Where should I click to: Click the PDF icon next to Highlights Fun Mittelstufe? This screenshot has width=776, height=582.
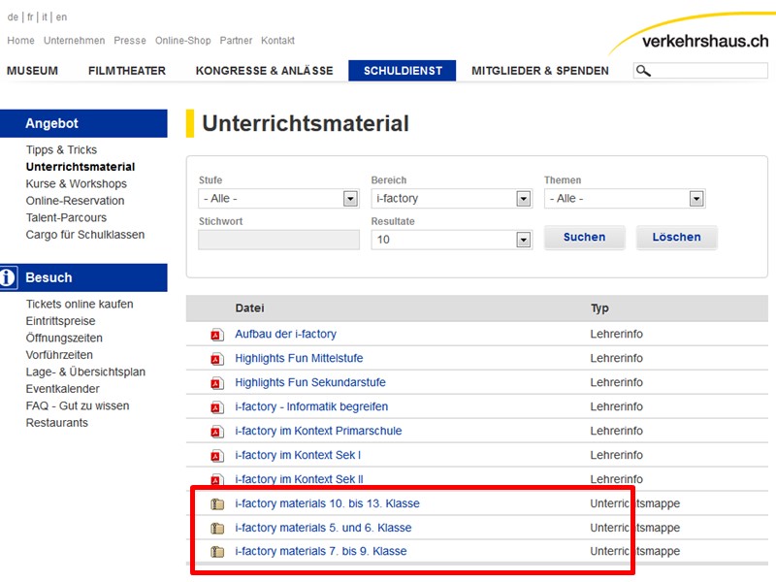click(x=217, y=359)
